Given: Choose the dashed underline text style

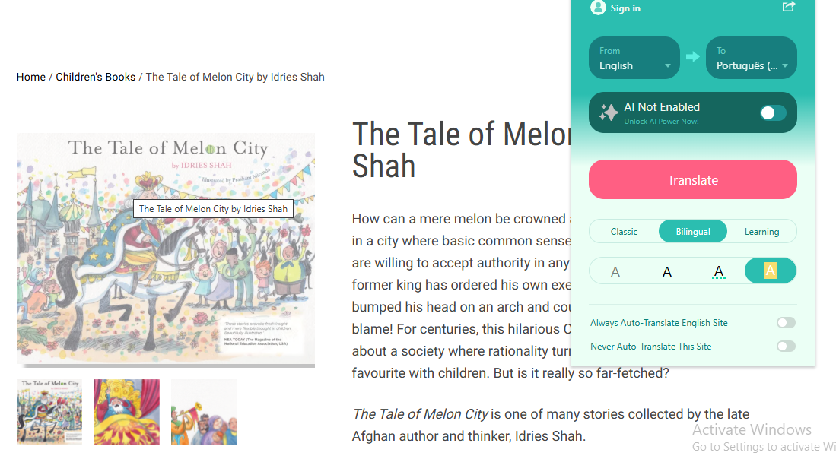Looking at the screenshot, I should pos(719,271).
